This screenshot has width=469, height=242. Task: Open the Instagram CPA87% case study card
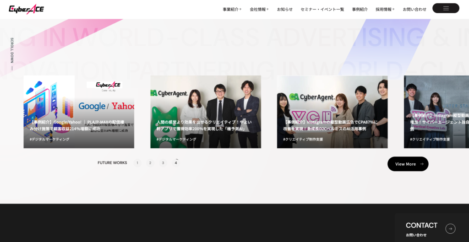(x=333, y=112)
